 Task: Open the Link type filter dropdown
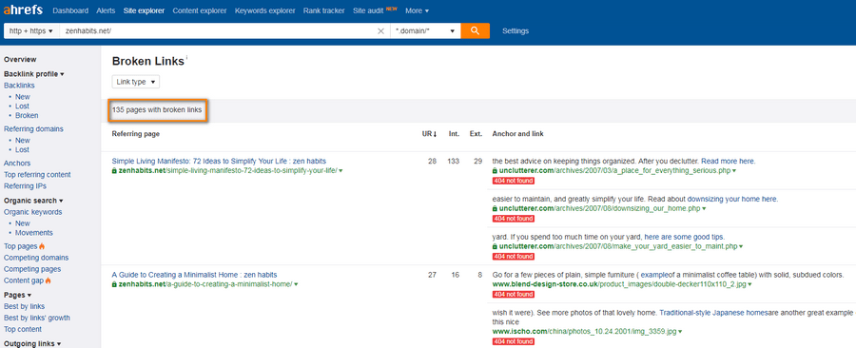click(136, 82)
